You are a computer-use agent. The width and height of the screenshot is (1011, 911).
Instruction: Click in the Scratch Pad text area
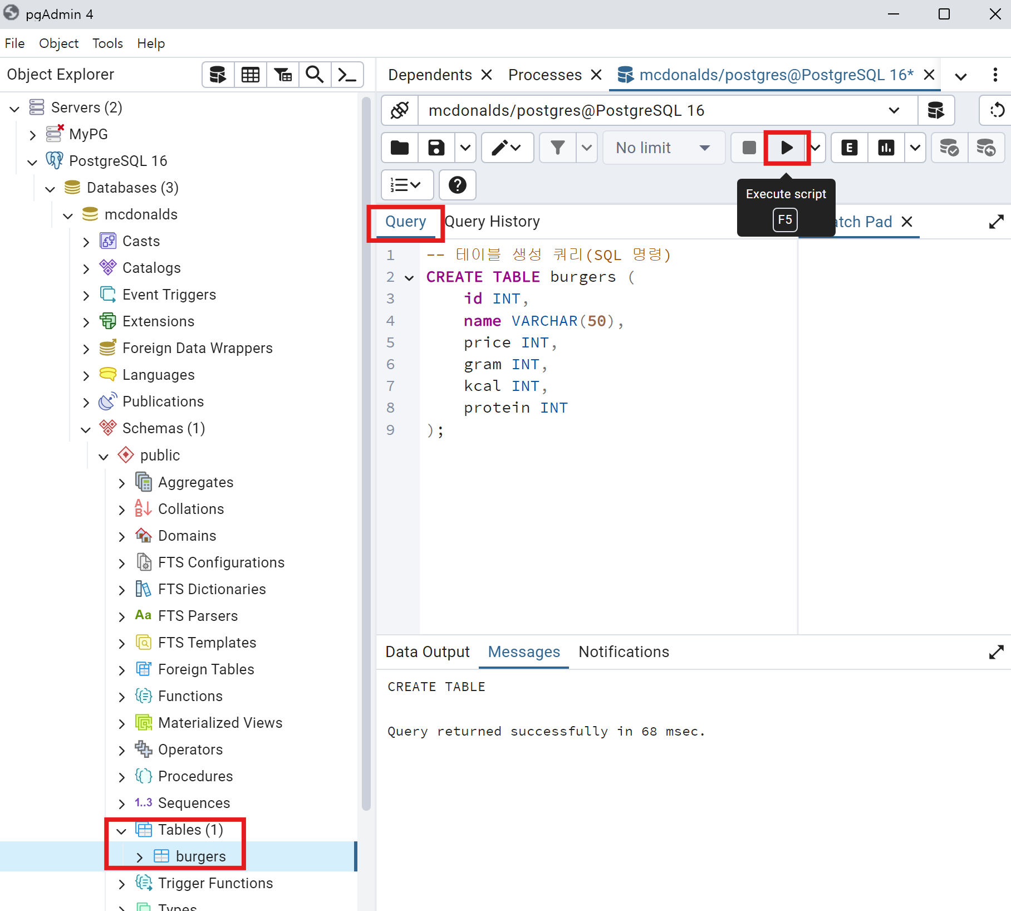point(905,437)
